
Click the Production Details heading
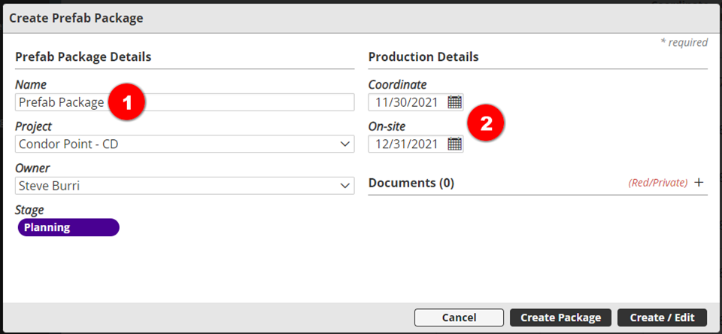tap(423, 57)
